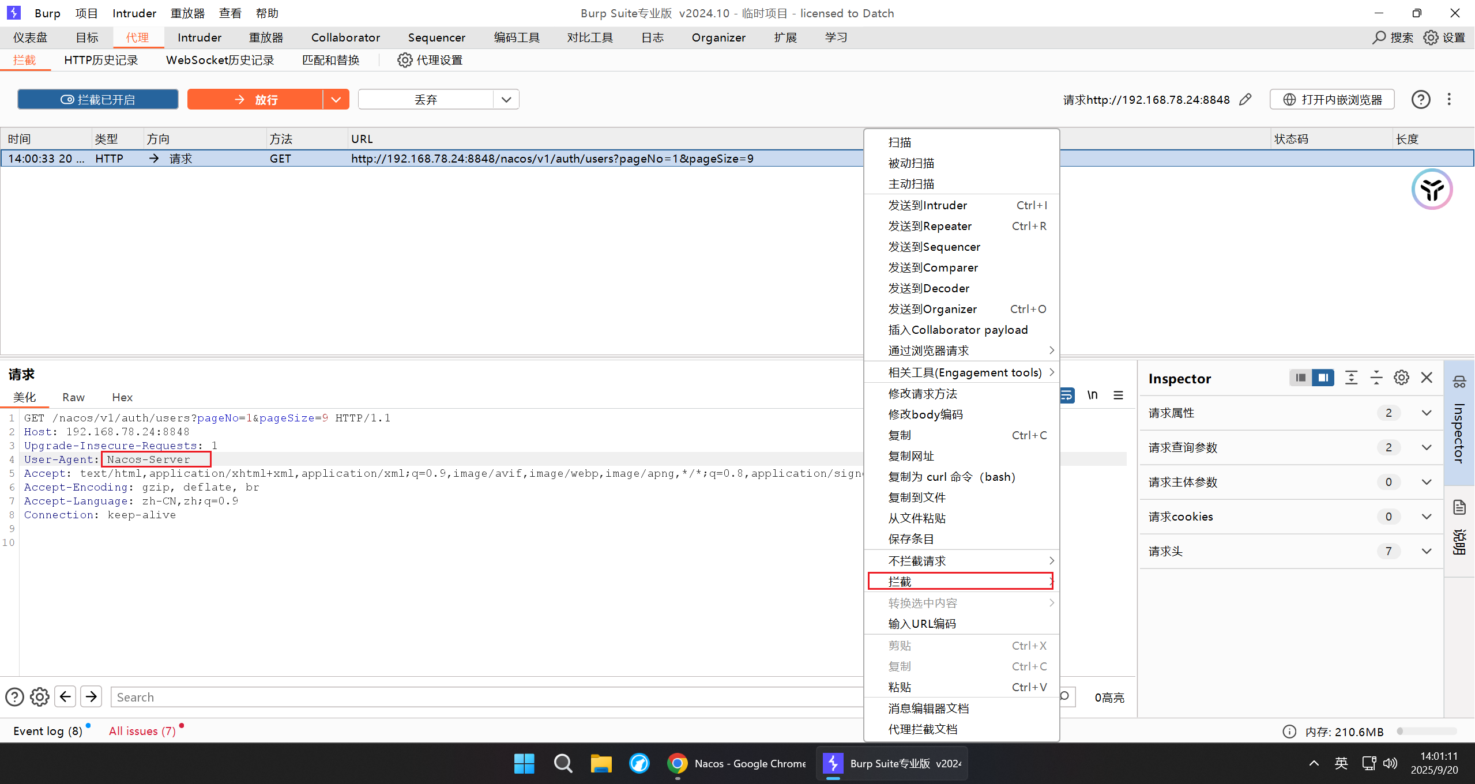
Task: Open the search magnifier in top bar
Action: (x=1379, y=37)
